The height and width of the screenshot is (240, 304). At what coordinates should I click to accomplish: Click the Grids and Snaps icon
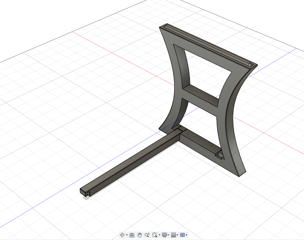pos(174,235)
